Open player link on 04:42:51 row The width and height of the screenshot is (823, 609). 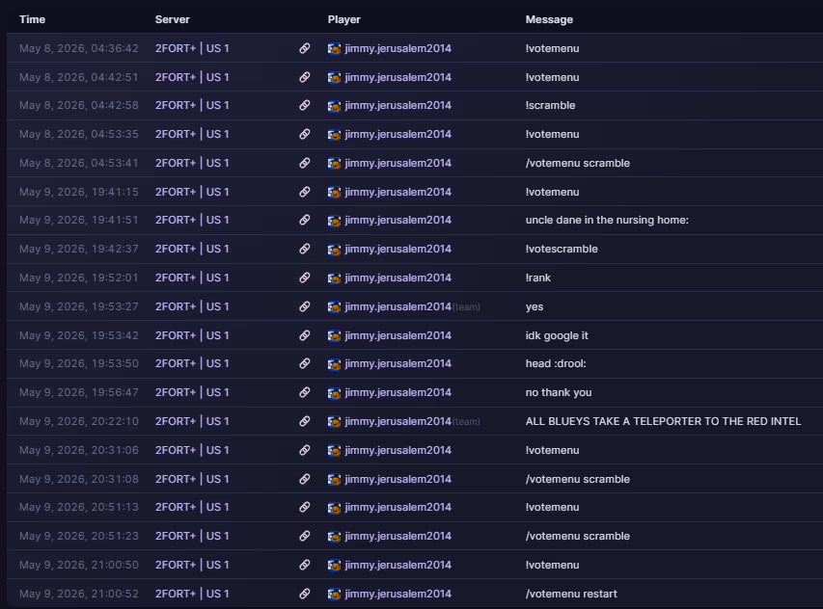pyautogui.click(x=398, y=77)
